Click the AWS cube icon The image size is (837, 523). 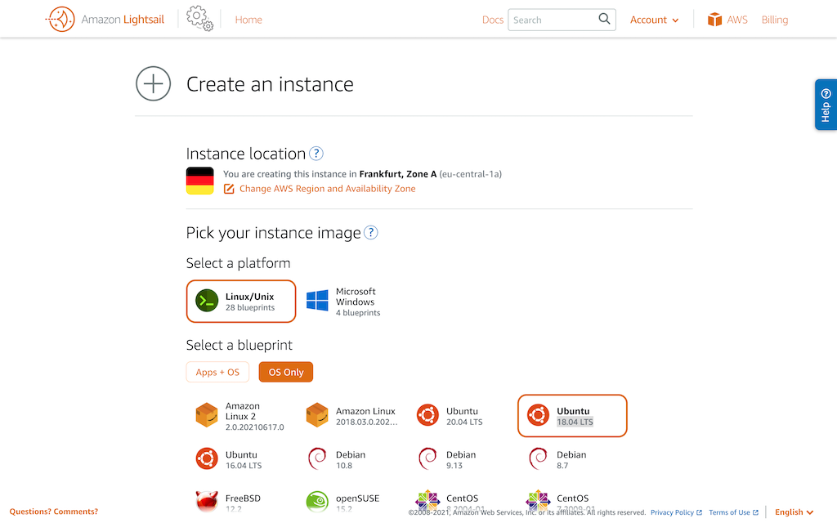(714, 20)
